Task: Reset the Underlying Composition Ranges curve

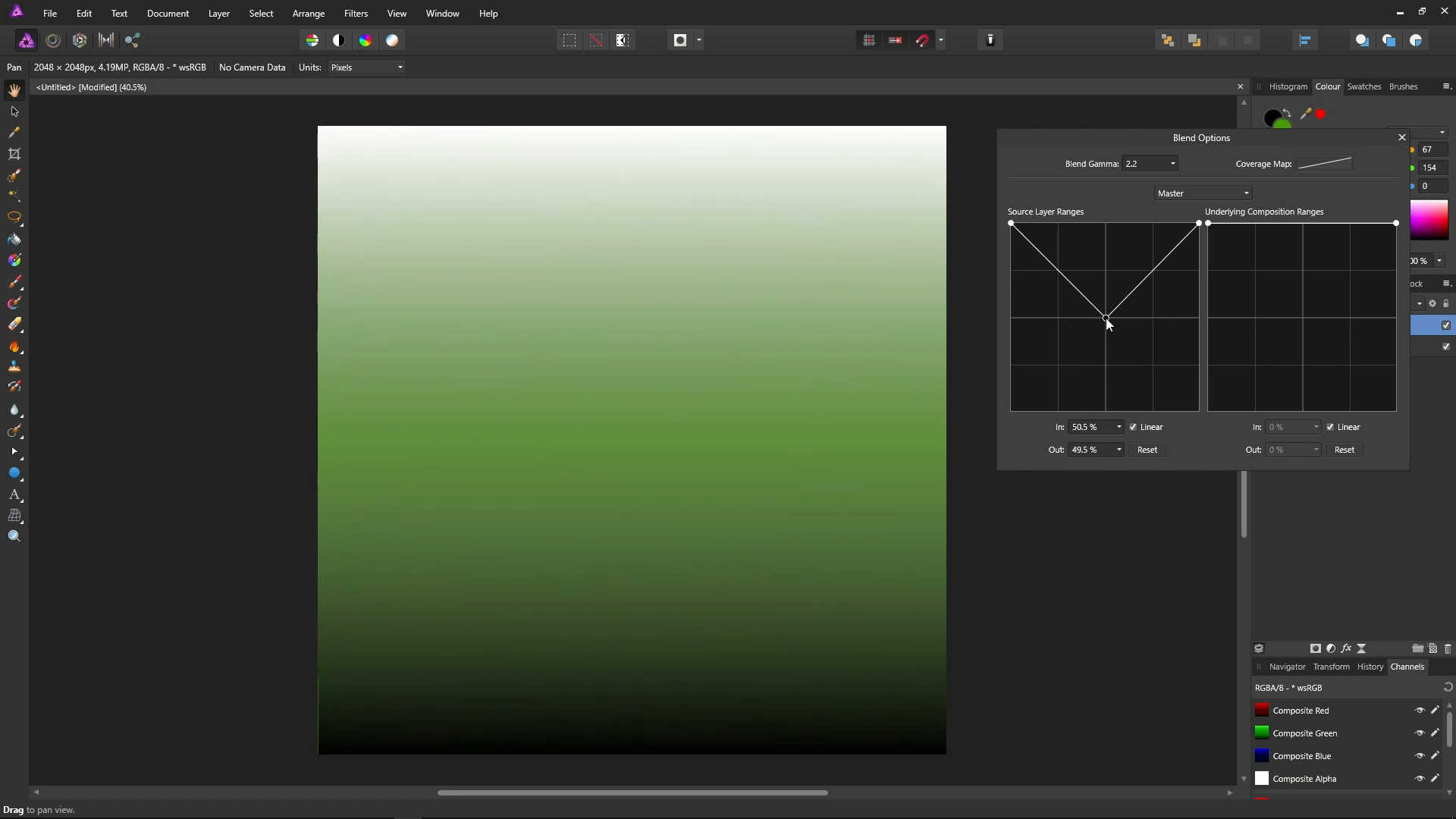Action: point(1344,450)
